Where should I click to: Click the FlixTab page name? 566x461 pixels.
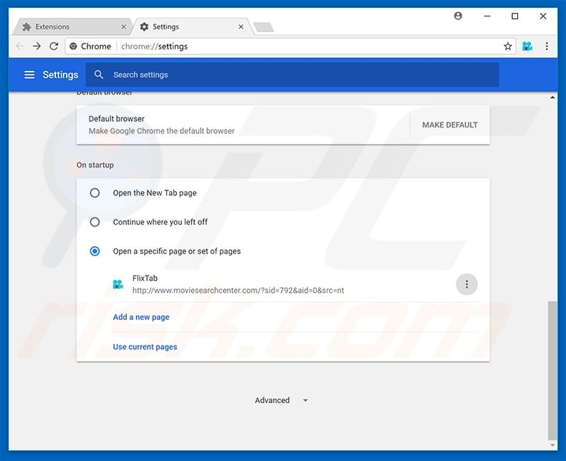click(x=145, y=278)
